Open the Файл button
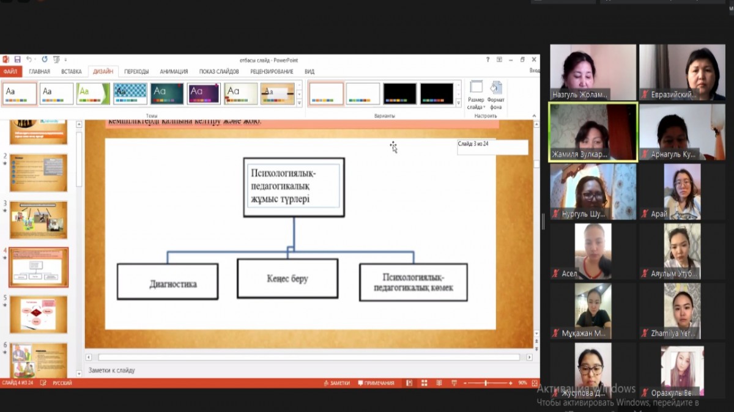The width and height of the screenshot is (734, 412). (x=11, y=72)
